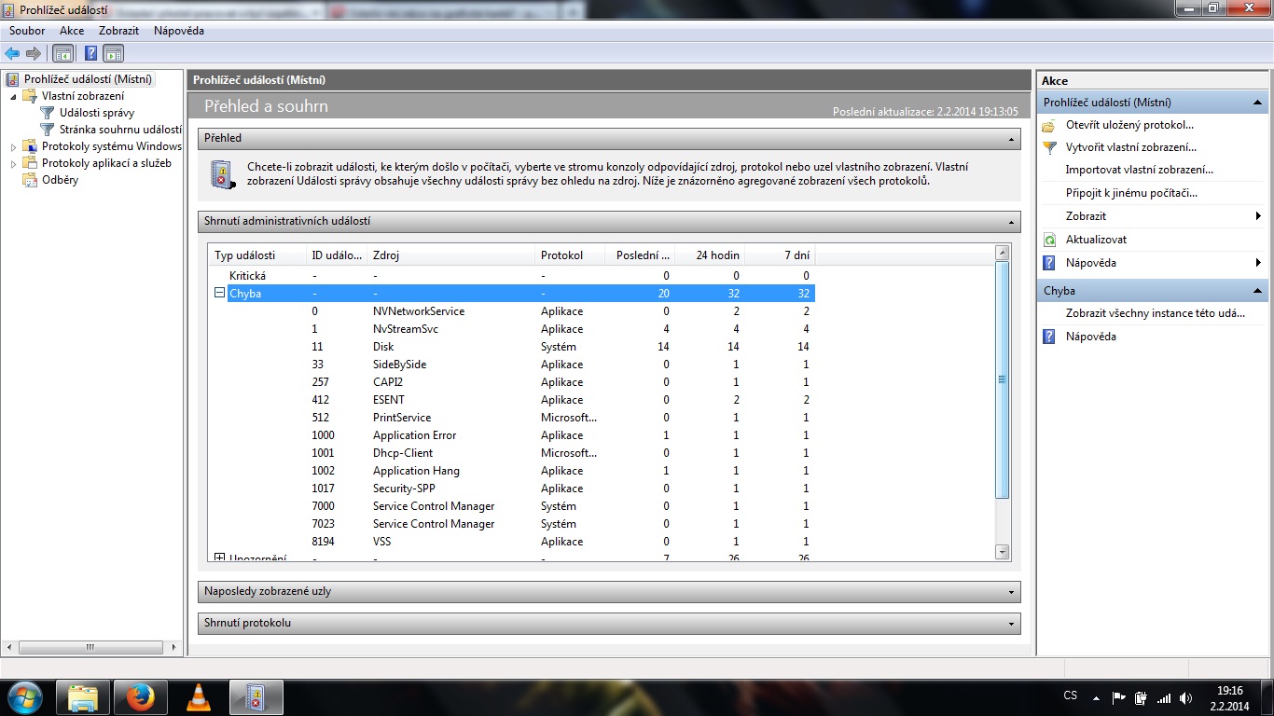Open Zobrazit submenu in Actions pane
This screenshot has width=1274, height=716.
pos(1152,216)
